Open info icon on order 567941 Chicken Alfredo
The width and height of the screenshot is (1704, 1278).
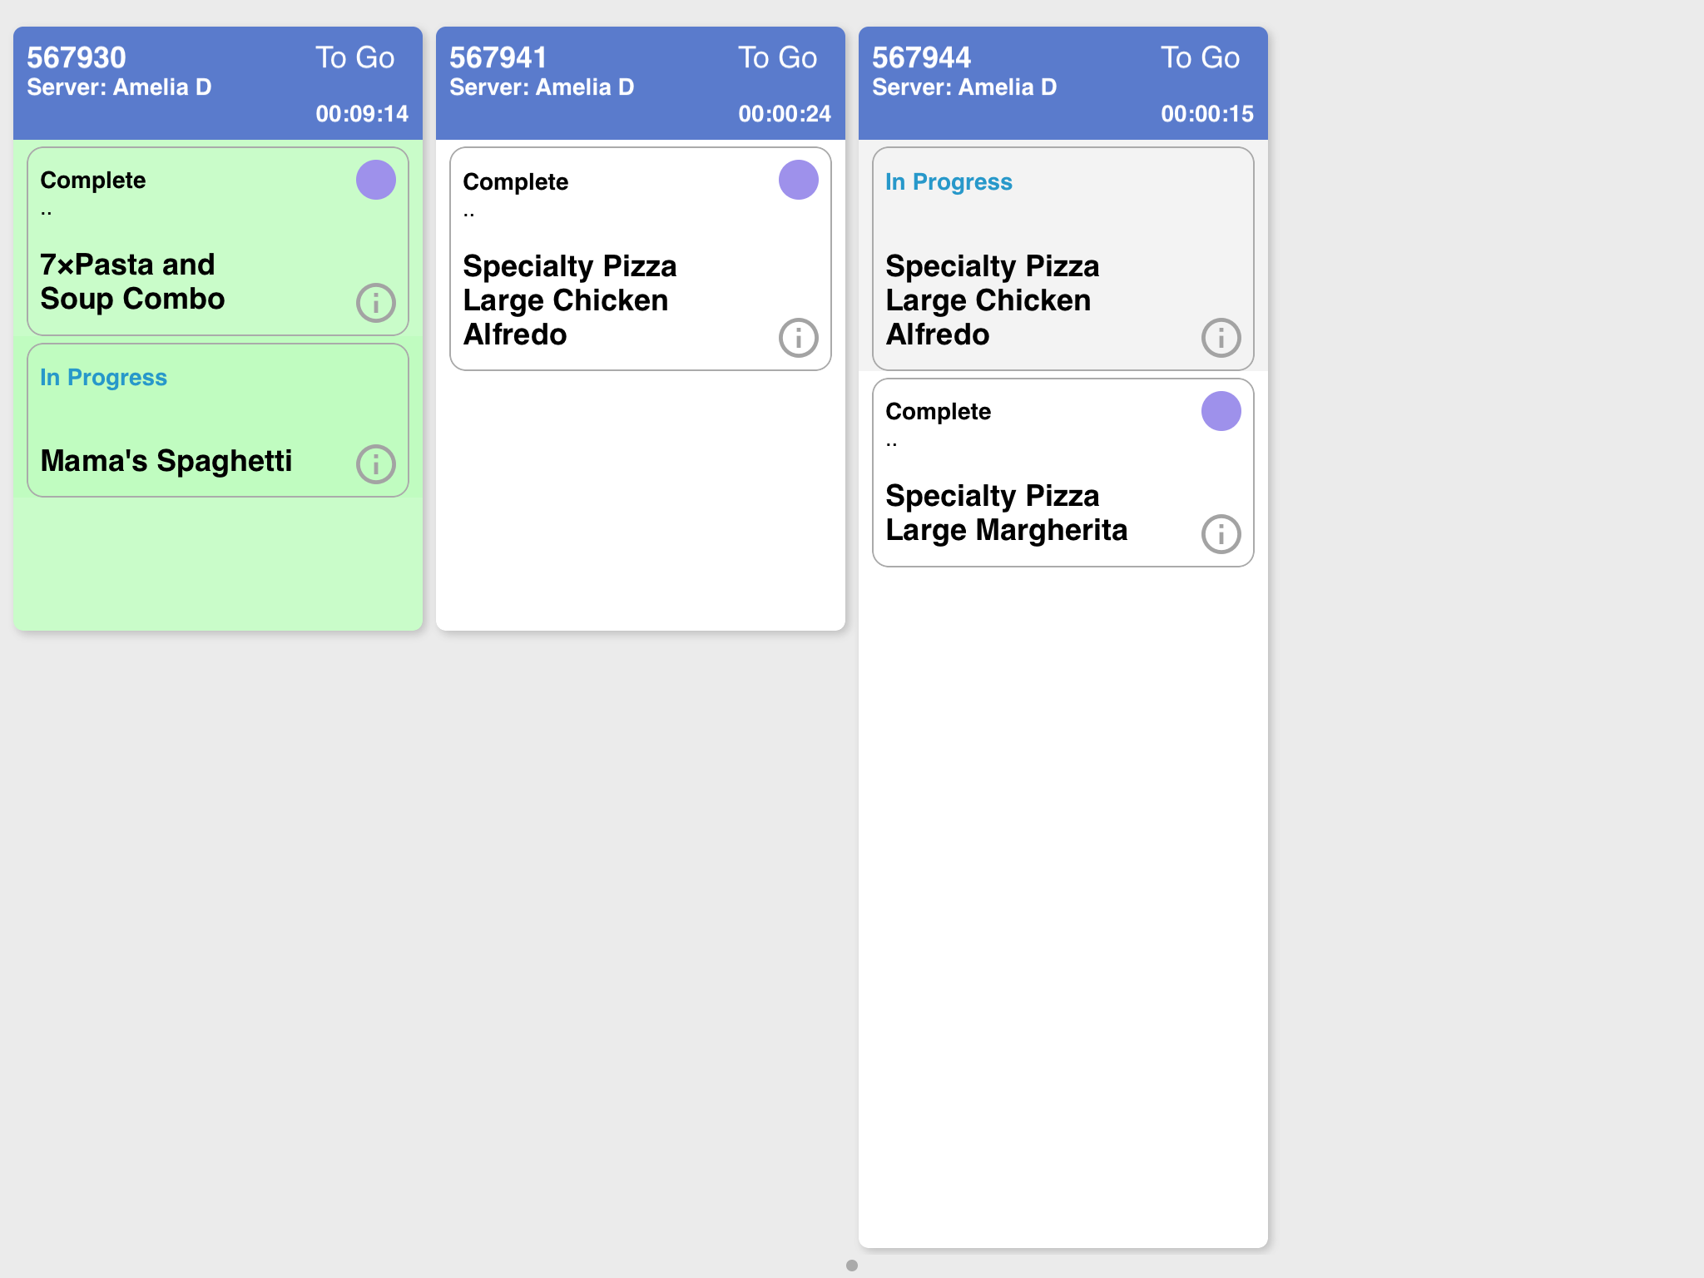[798, 338]
